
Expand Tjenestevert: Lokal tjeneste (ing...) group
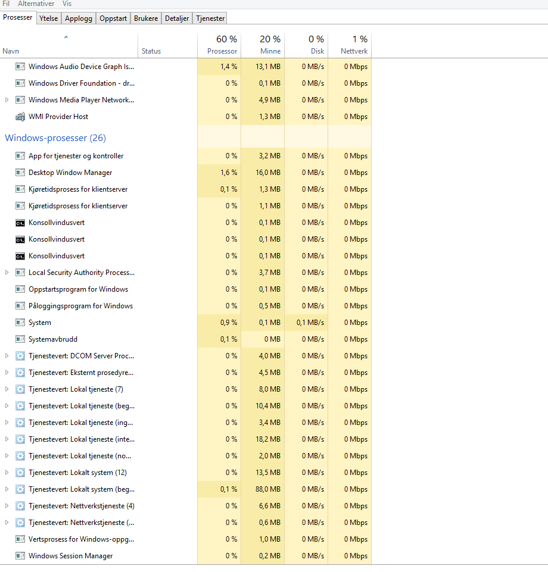pyautogui.click(x=7, y=423)
